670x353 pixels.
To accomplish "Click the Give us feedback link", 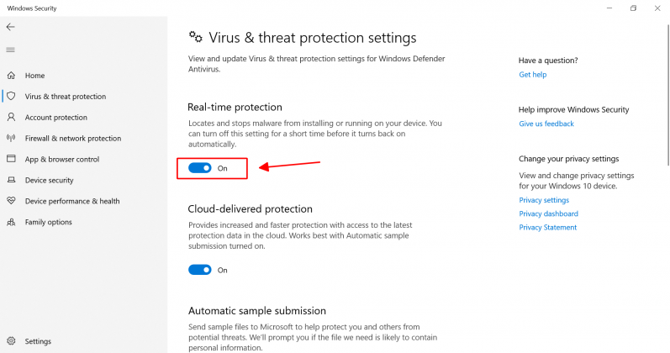I will (x=546, y=124).
